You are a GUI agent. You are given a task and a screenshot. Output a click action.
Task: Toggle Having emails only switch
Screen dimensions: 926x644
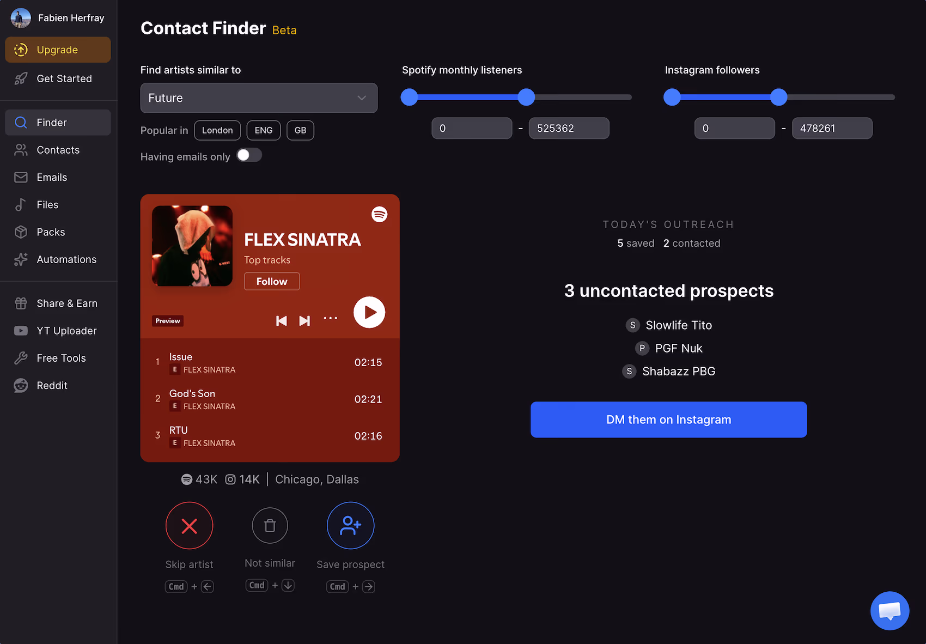pyautogui.click(x=249, y=155)
